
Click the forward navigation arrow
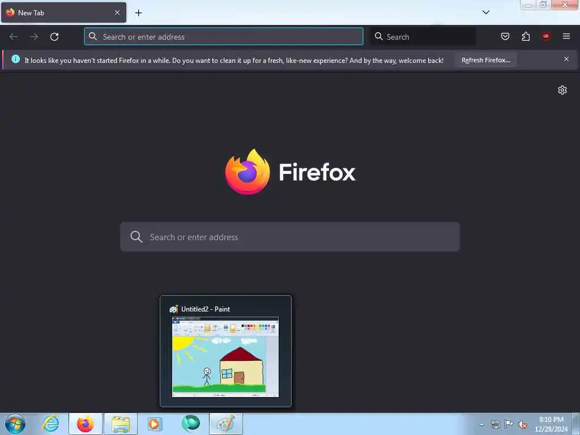pos(34,37)
